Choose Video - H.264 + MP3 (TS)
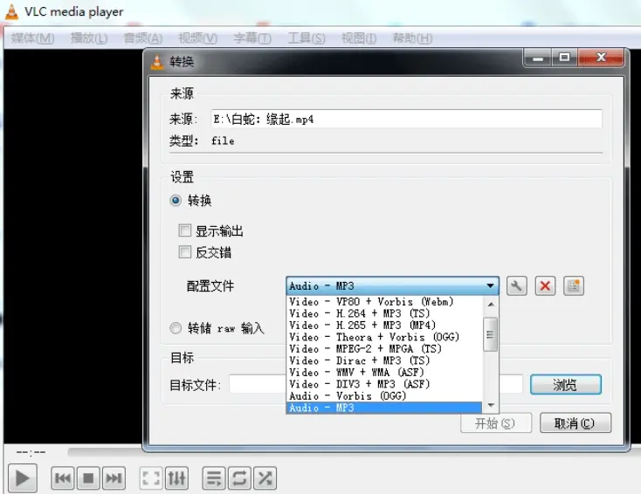Screen dimensions: 641x494 pyautogui.click(x=384, y=313)
